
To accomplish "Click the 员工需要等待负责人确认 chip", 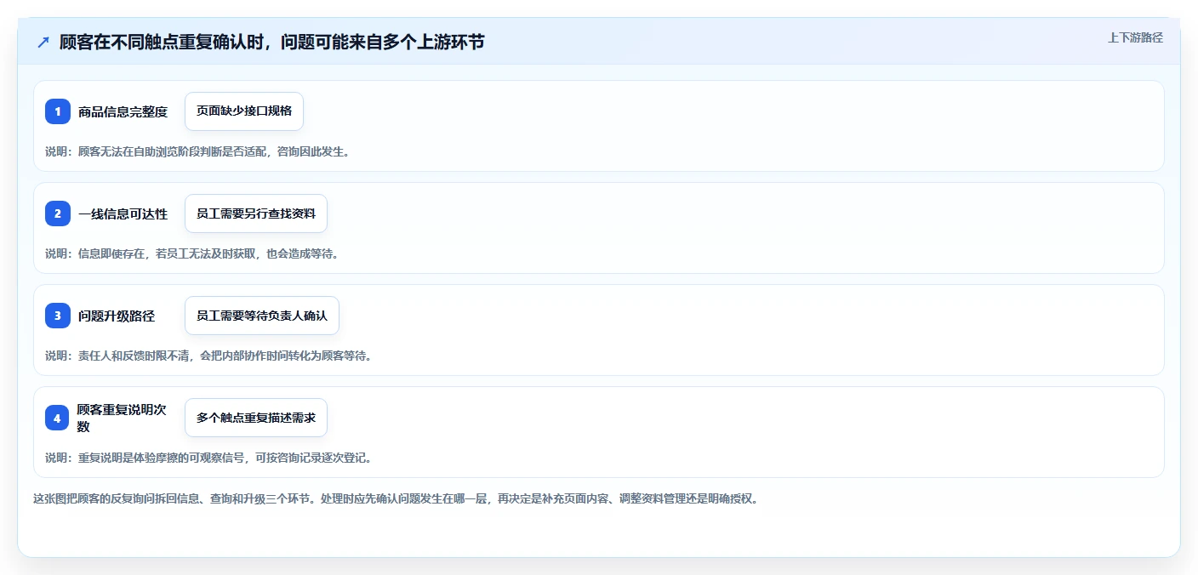I will click(x=262, y=316).
